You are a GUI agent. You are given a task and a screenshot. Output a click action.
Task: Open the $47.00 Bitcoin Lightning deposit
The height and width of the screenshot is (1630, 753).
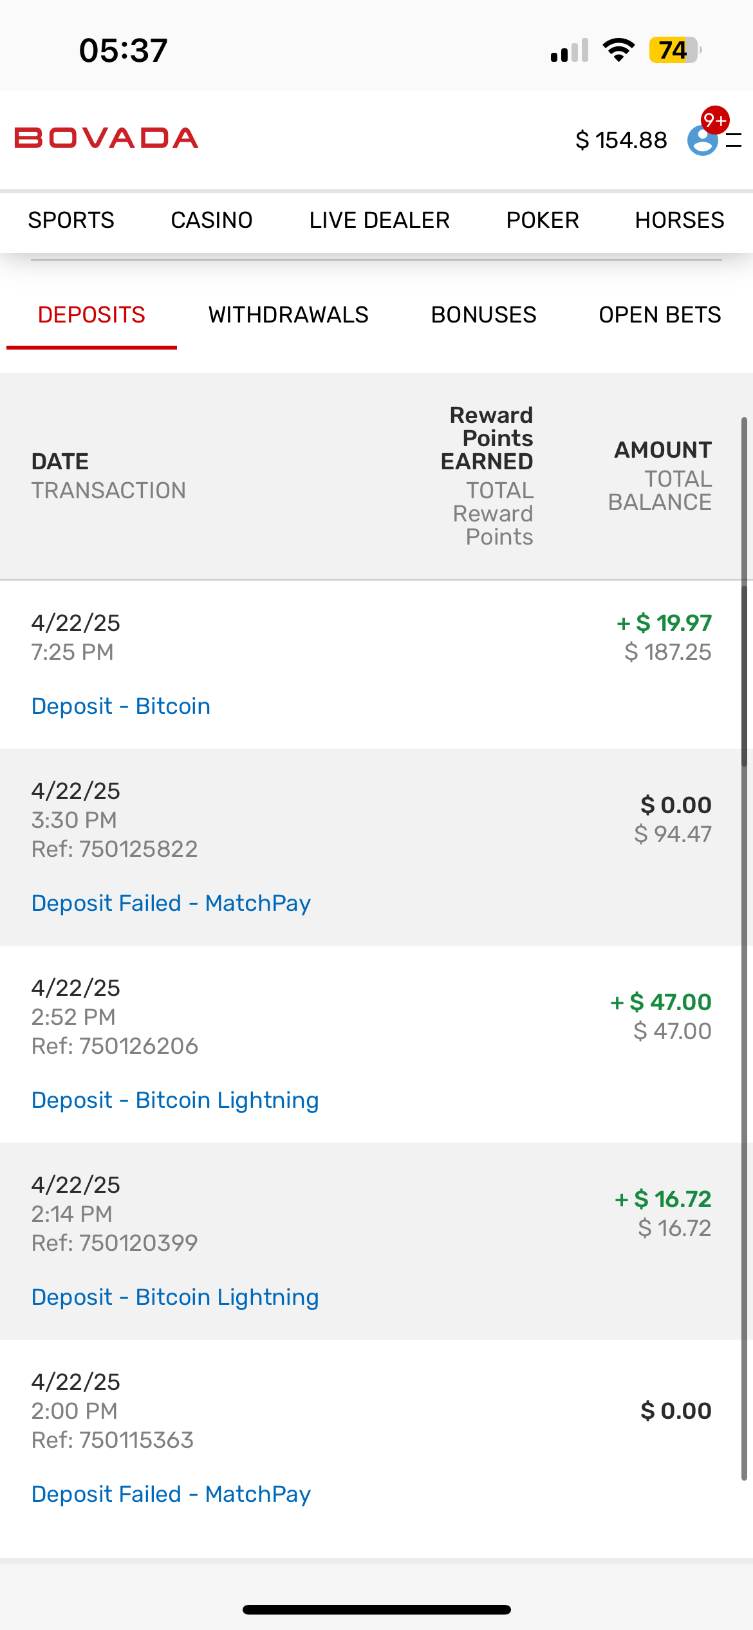pyautogui.click(x=175, y=1100)
